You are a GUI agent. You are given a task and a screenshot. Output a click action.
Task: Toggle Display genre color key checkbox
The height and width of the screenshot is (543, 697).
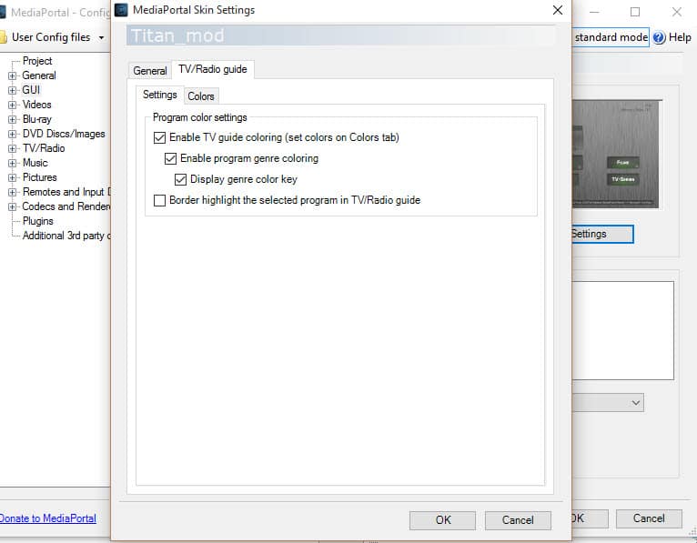point(180,179)
